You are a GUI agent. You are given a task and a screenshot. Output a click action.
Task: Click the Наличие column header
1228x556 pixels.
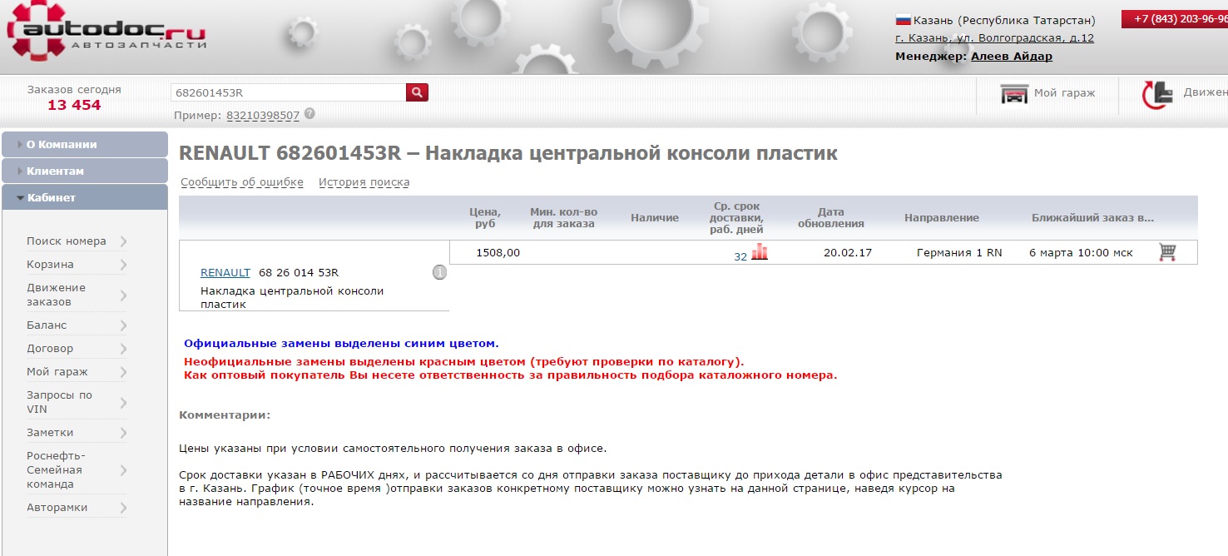point(655,218)
